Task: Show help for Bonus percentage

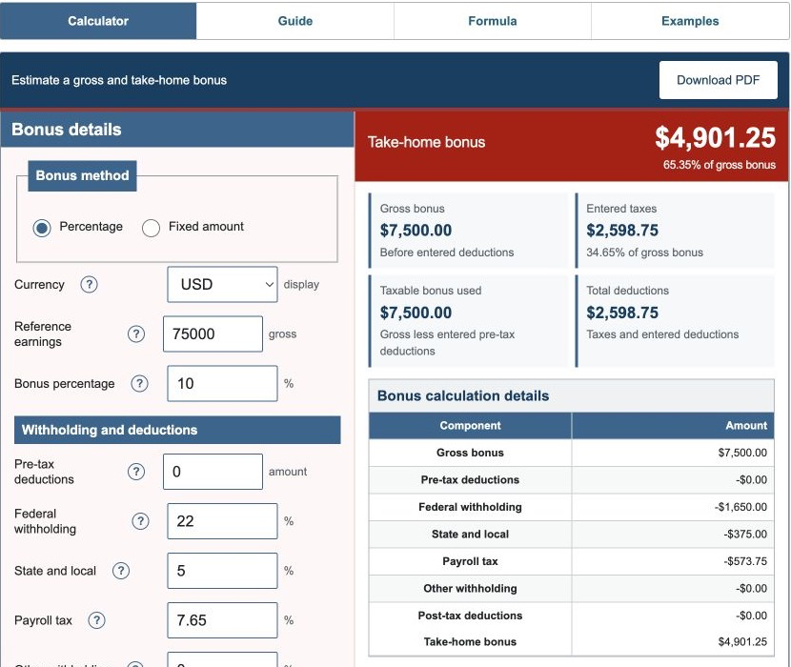Action: pos(139,383)
